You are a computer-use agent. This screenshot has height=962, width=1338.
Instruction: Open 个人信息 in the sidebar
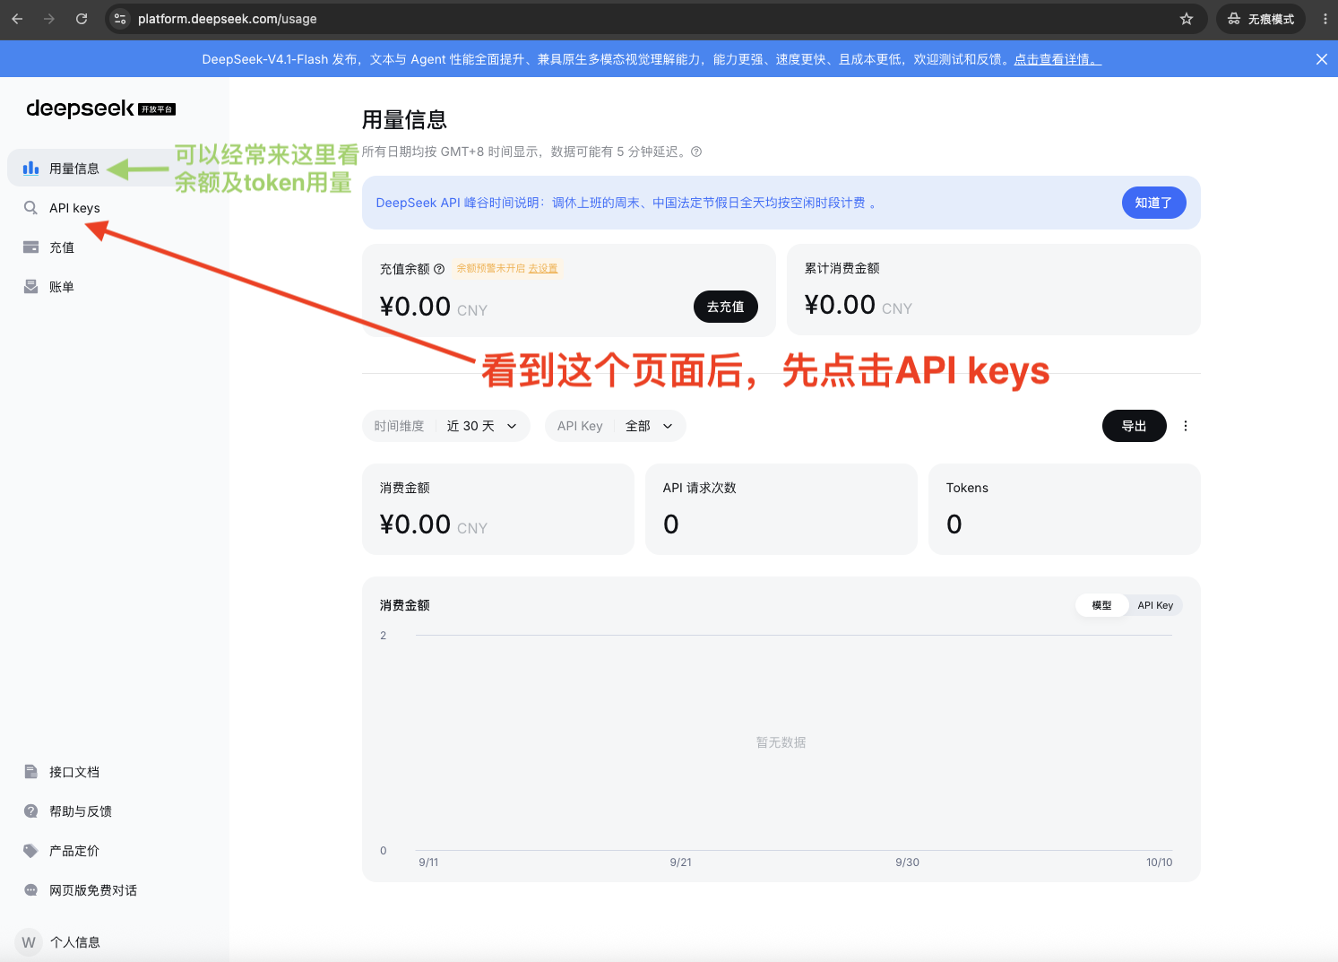pos(75,942)
